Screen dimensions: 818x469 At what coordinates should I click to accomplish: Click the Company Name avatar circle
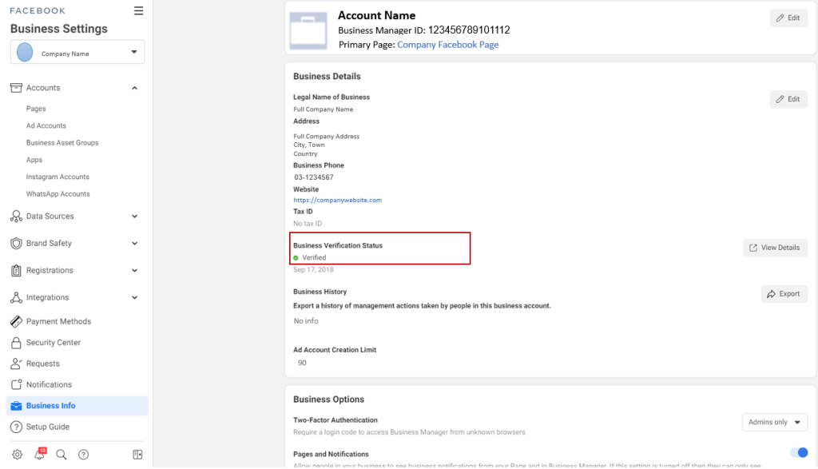tap(25, 53)
